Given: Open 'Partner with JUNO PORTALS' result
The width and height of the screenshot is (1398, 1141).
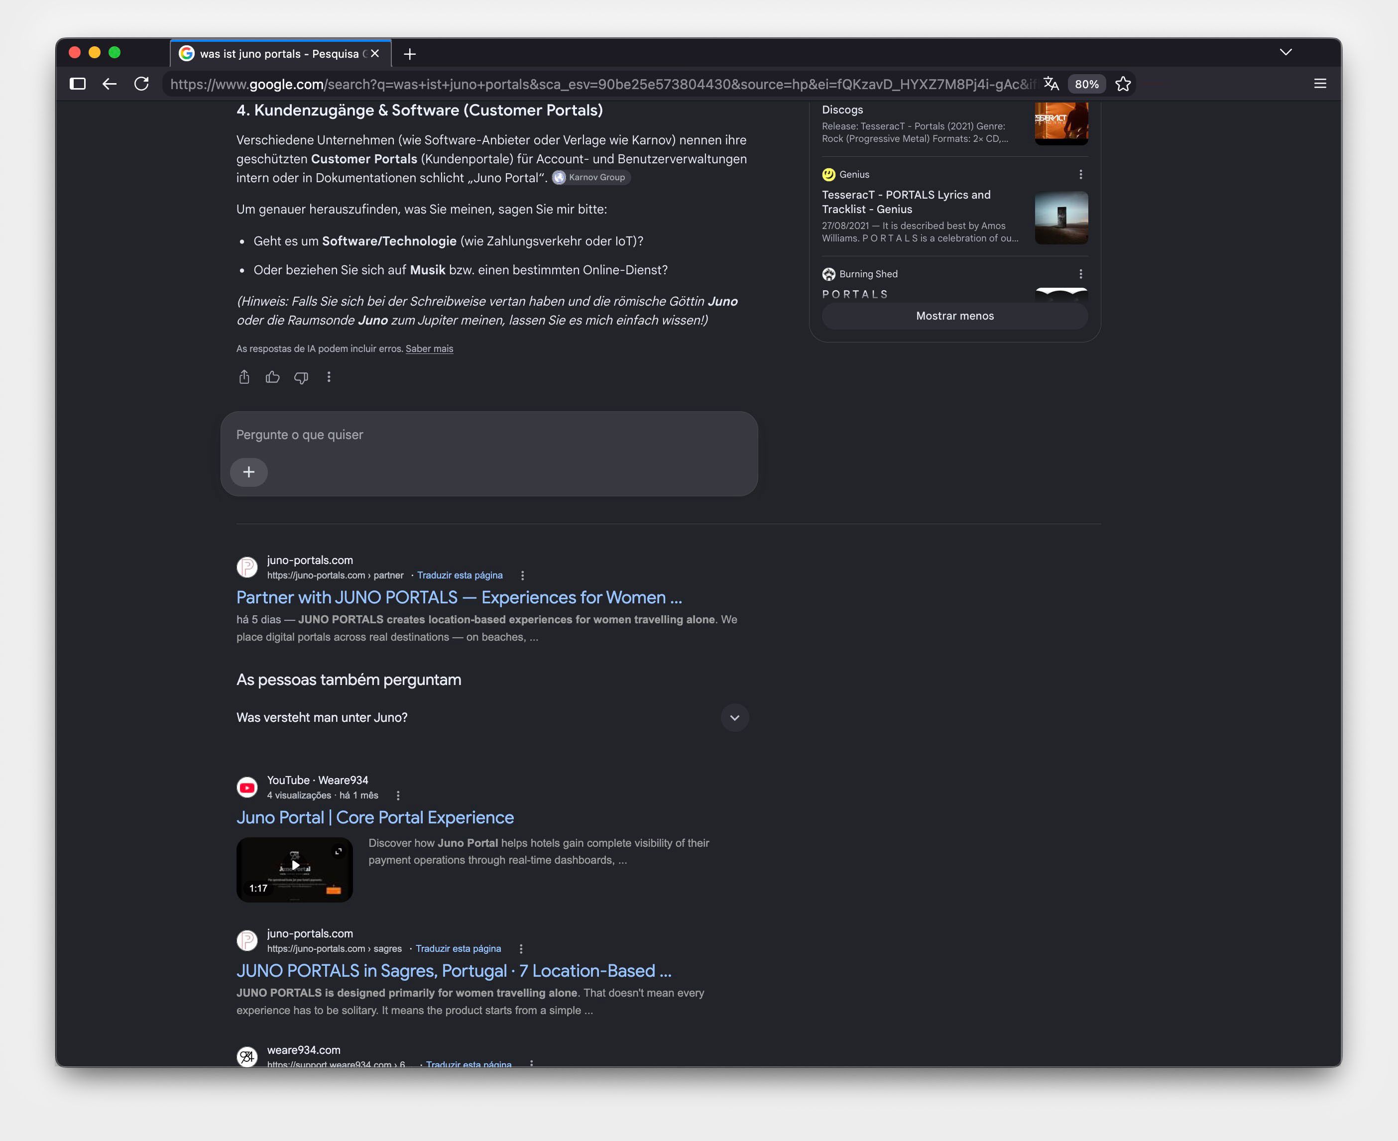Looking at the screenshot, I should pos(460,597).
